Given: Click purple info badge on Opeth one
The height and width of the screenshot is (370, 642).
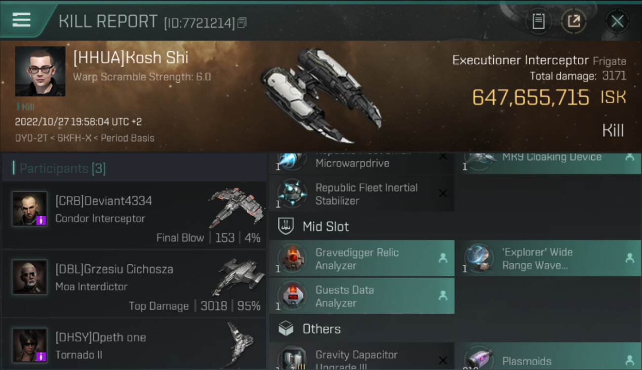Looking at the screenshot, I should [41, 356].
